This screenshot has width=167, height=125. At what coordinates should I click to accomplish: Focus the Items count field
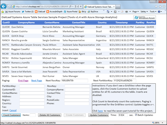[33, 115]
